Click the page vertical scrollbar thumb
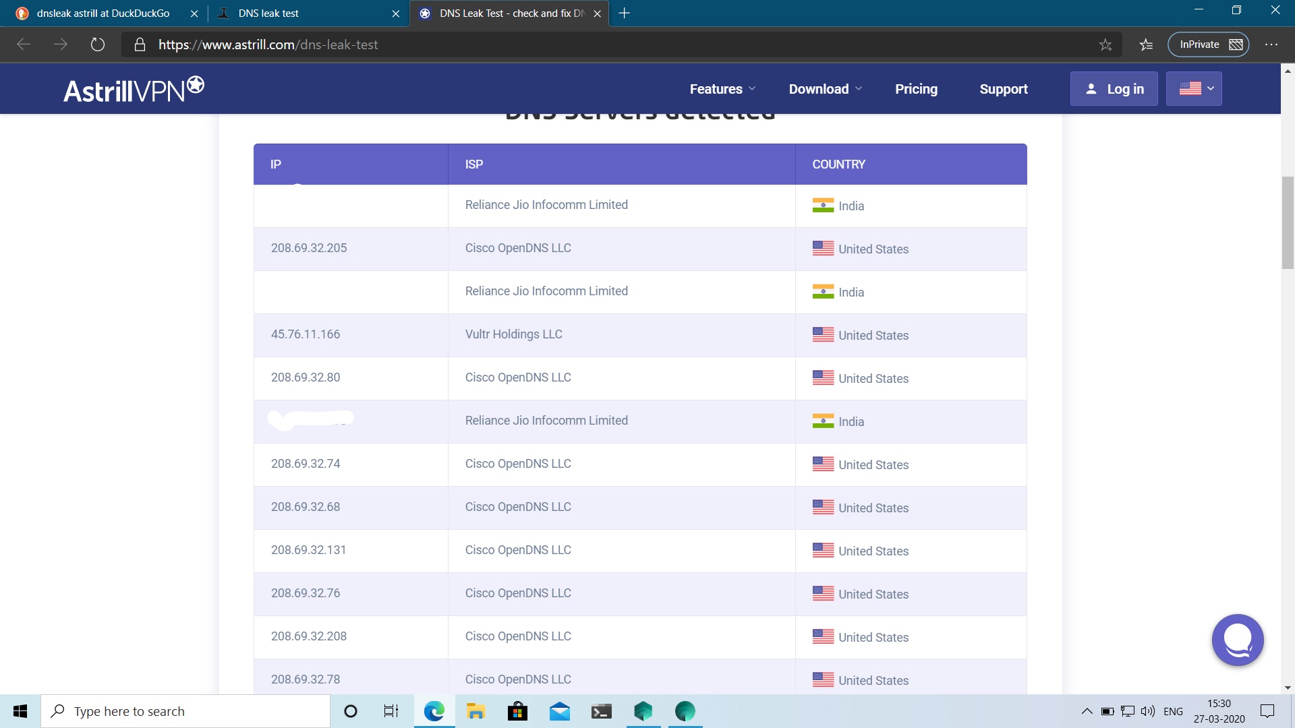1295x728 pixels. click(x=1288, y=222)
